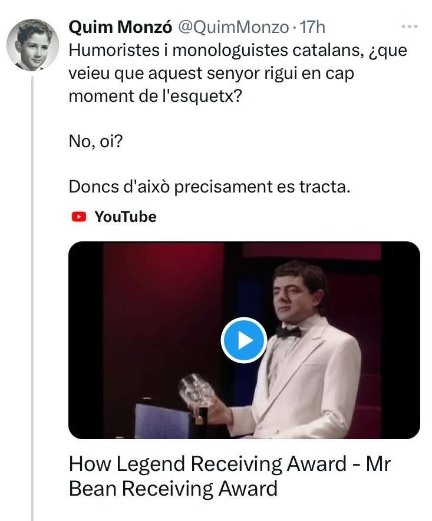Click the grey thread line below the avatar
The image size is (432, 521).
pos(32,298)
